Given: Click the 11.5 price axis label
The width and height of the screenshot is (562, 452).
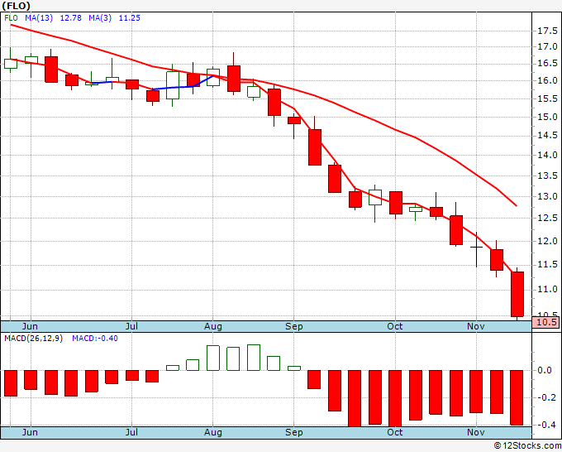Looking at the screenshot, I should (x=547, y=264).
